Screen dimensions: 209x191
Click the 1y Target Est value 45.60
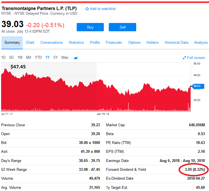(200, 187)
